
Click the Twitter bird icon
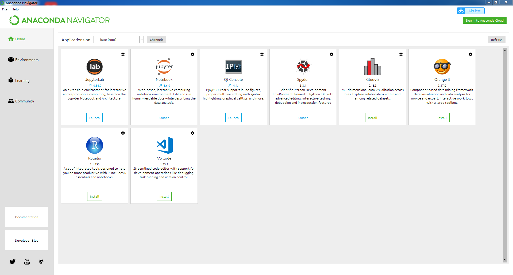coord(13,262)
